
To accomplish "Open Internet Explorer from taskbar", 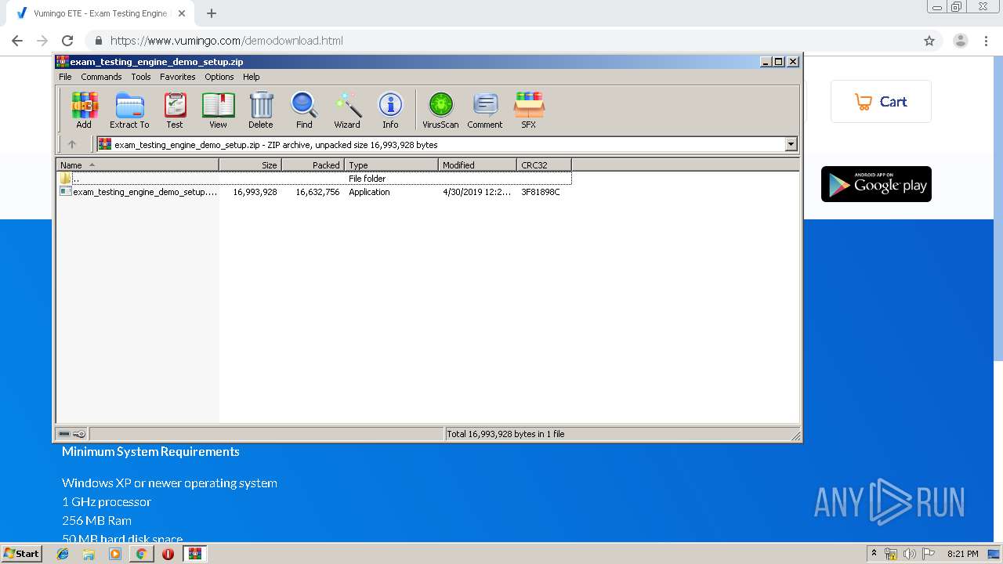I will 63,554.
